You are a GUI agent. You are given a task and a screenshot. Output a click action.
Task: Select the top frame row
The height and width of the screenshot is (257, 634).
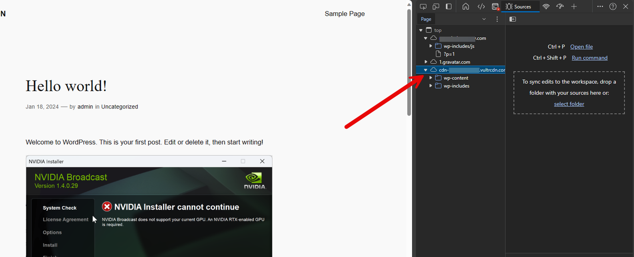coord(461,30)
